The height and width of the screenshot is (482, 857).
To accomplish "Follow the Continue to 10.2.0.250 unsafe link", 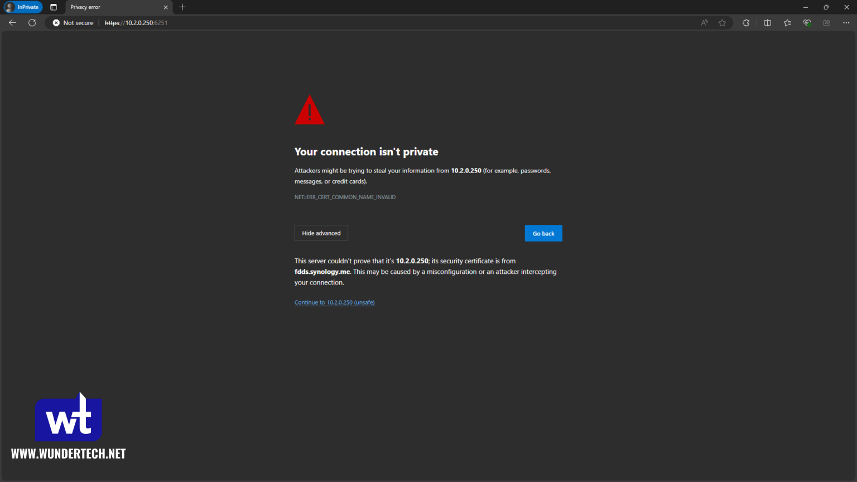I will (x=334, y=302).
